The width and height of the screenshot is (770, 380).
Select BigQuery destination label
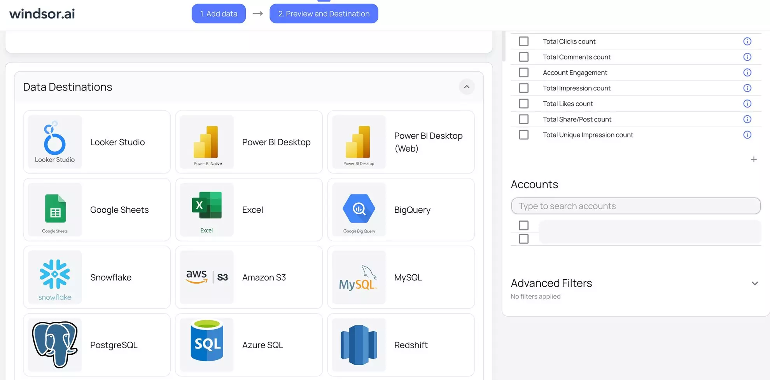pyautogui.click(x=412, y=210)
